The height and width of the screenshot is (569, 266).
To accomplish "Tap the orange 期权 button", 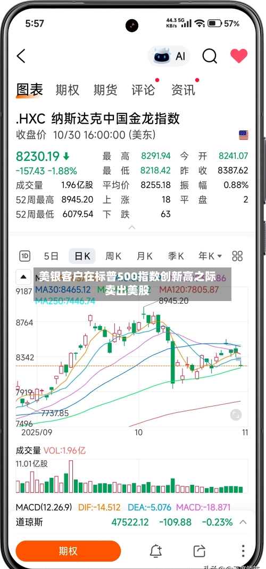I will point(68,551).
